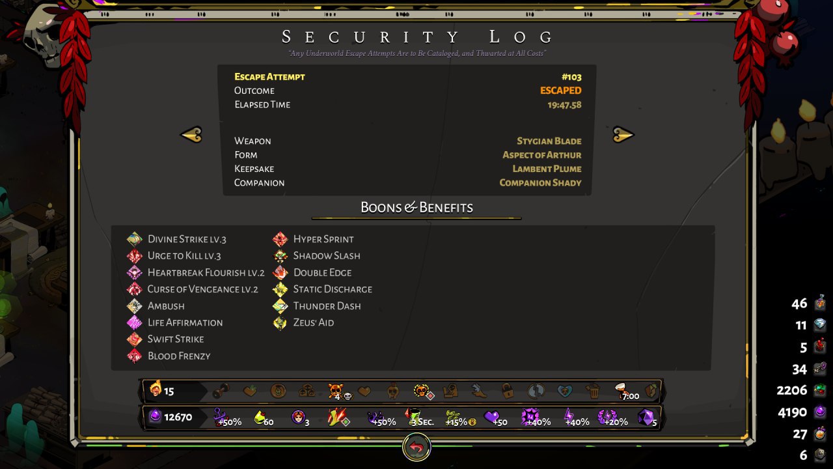Screen dimensions: 833x469
Task: Select the Shadow Slash boon icon
Action: point(280,256)
